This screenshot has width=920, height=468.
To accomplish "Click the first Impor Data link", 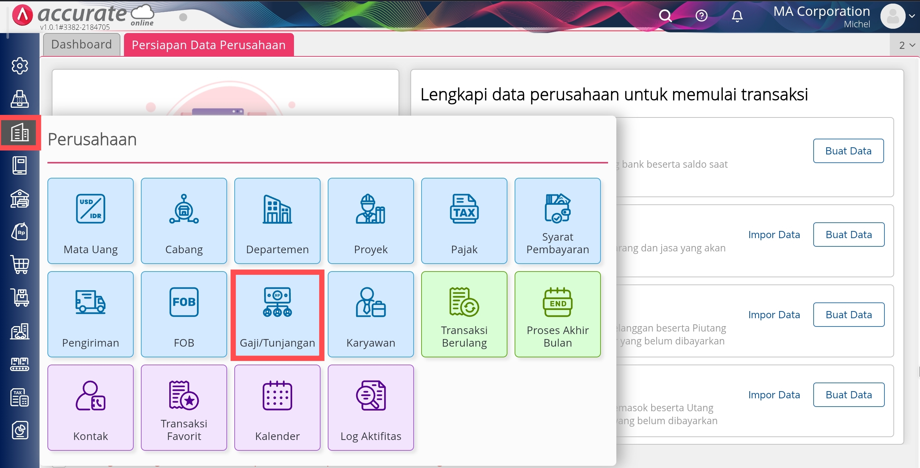I will [x=774, y=235].
